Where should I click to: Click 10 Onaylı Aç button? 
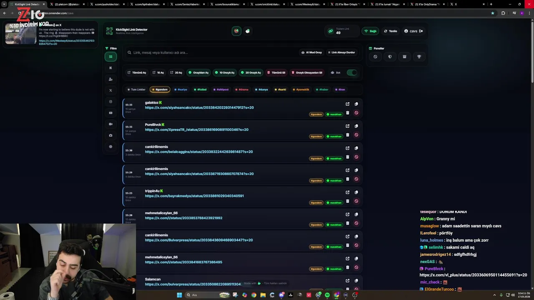click(x=224, y=72)
